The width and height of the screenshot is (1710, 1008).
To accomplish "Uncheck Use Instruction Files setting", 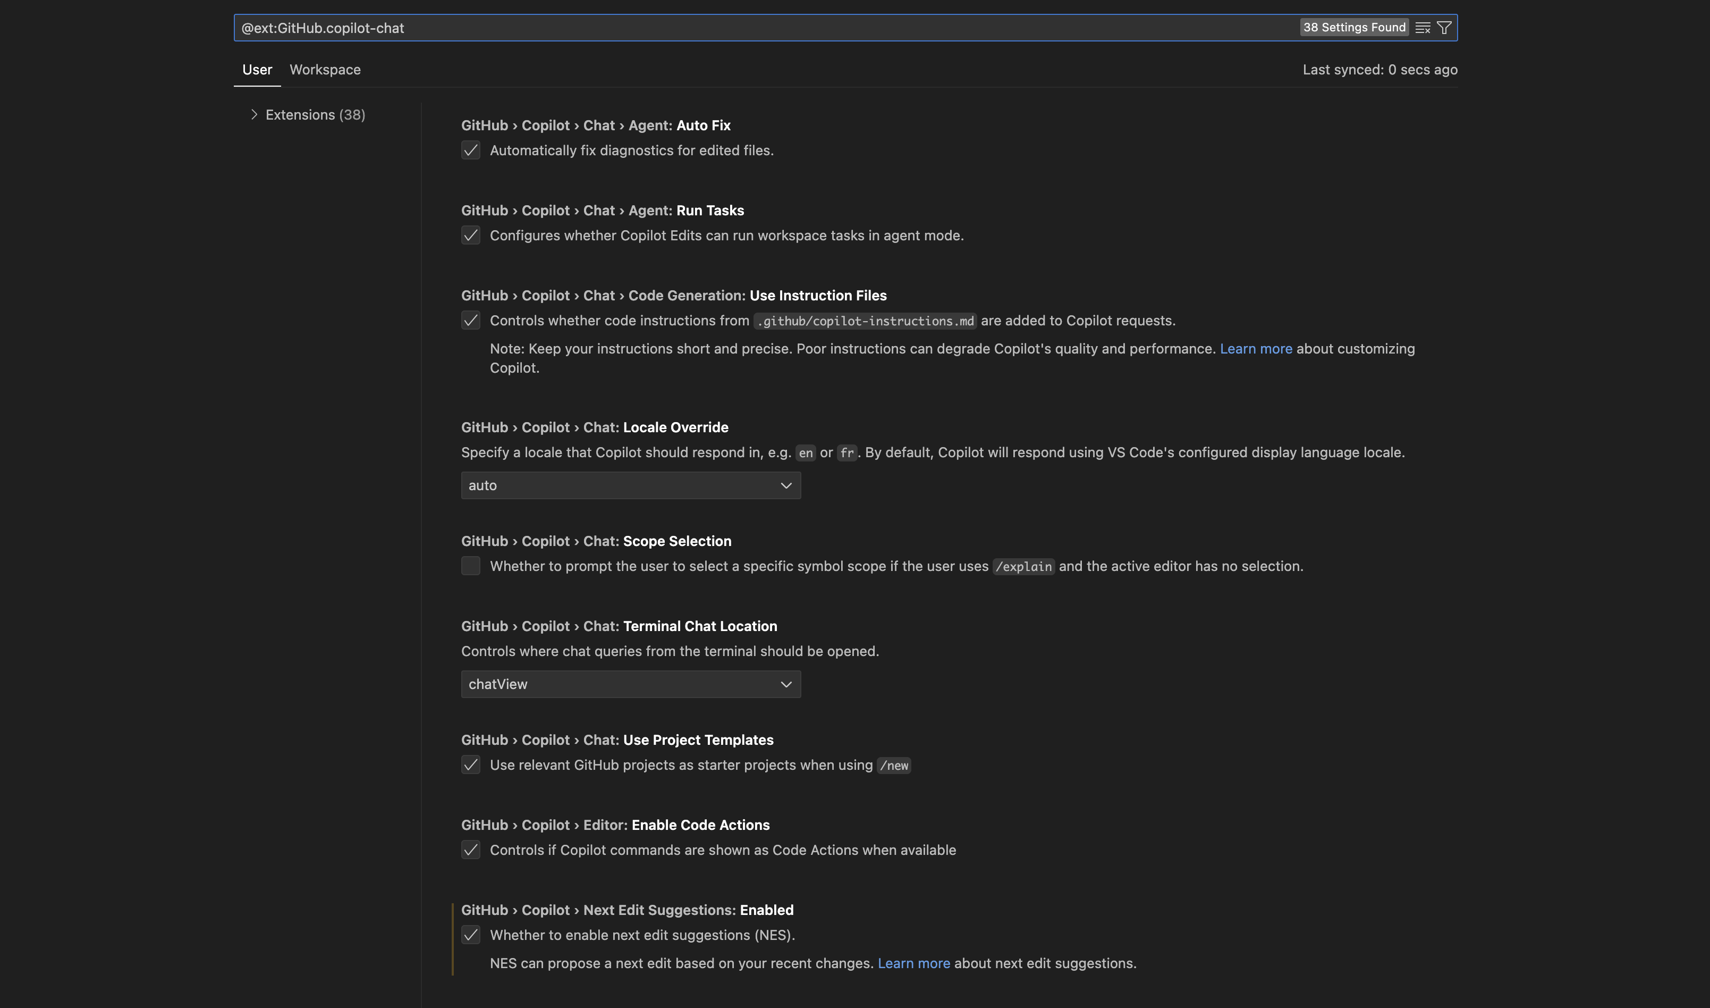I will pos(470,320).
